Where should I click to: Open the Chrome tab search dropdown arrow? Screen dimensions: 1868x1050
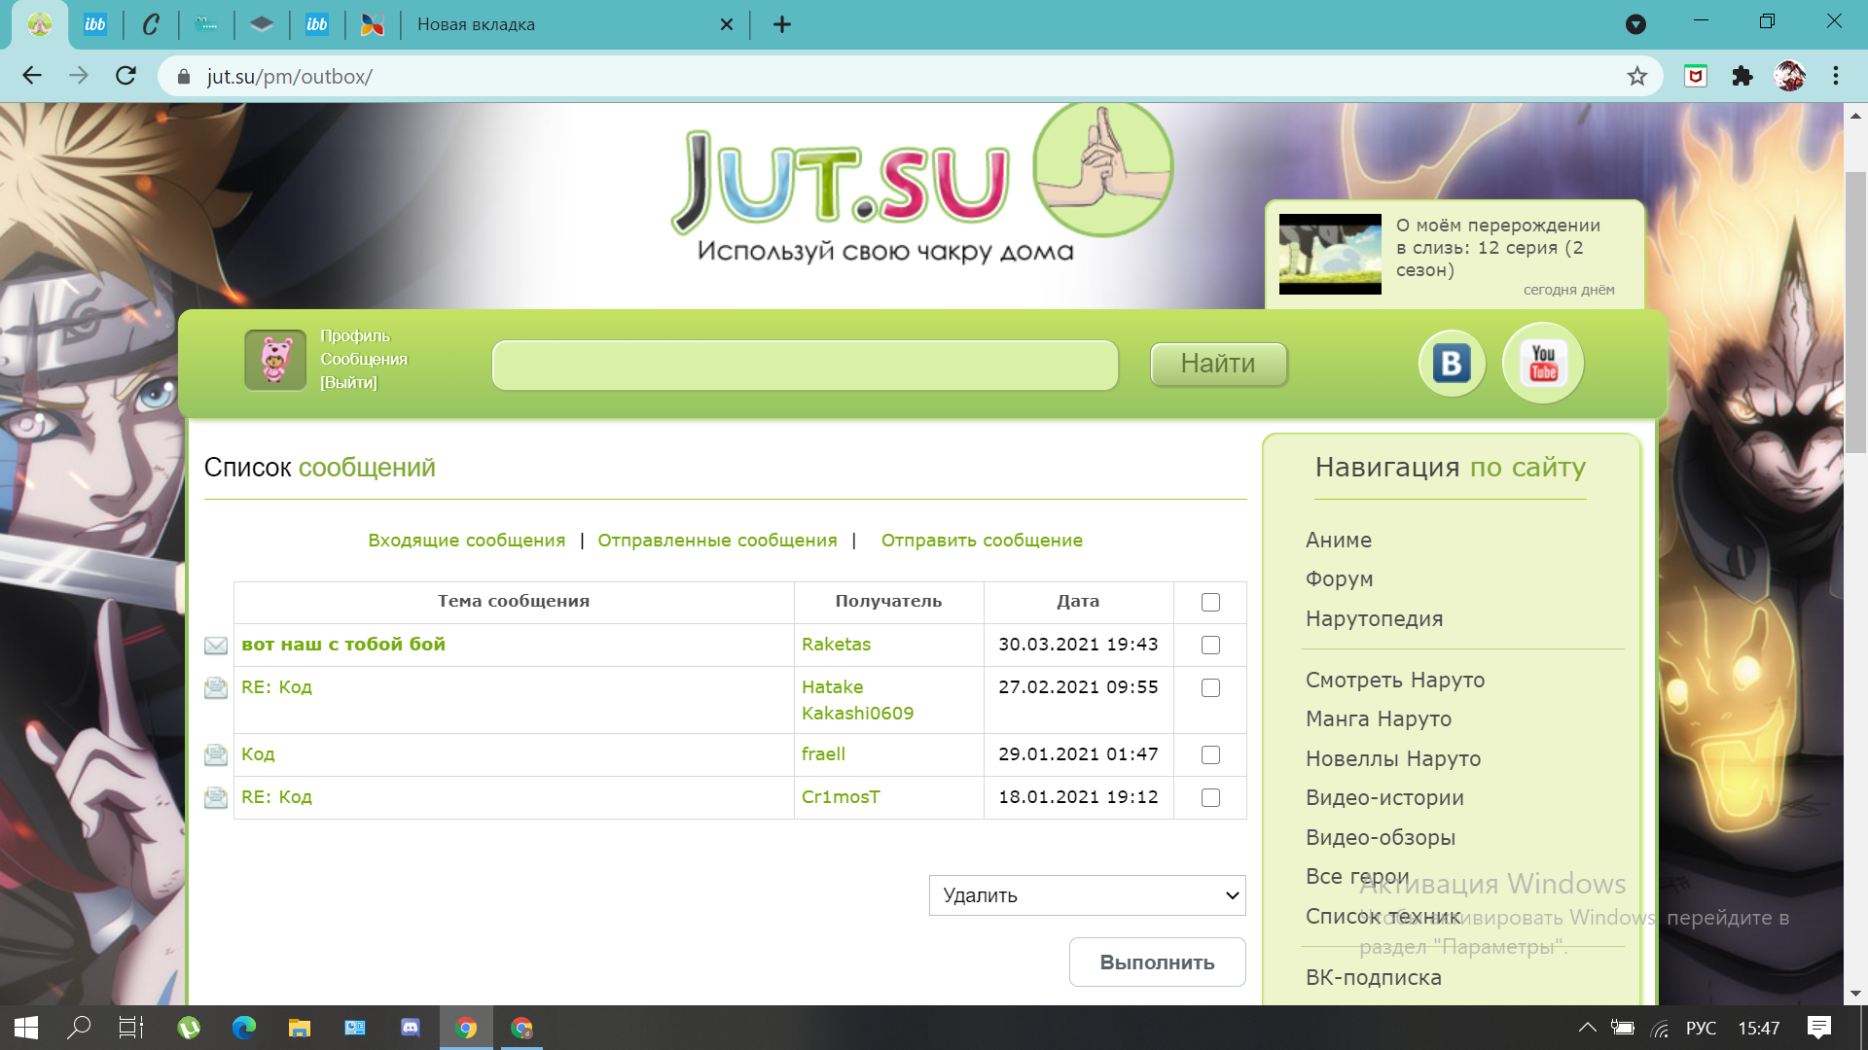pos(1635,24)
